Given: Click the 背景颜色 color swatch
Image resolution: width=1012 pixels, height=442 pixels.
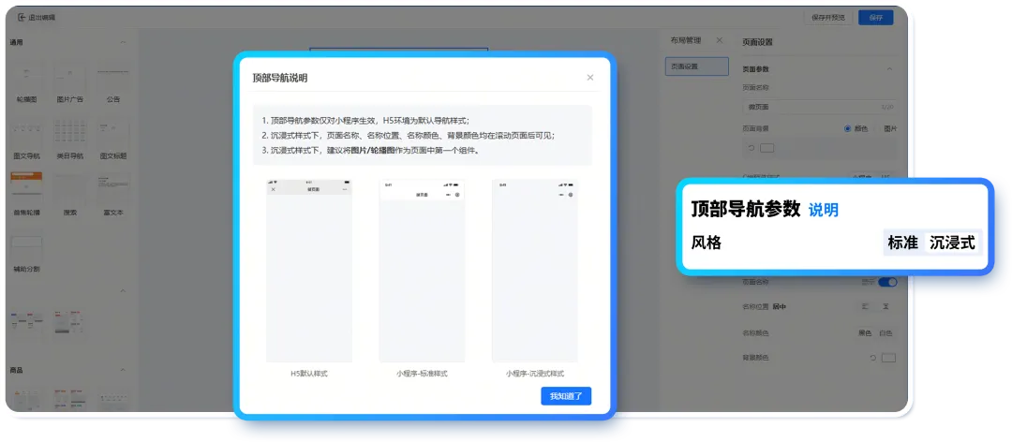Looking at the screenshot, I should [888, 358].
